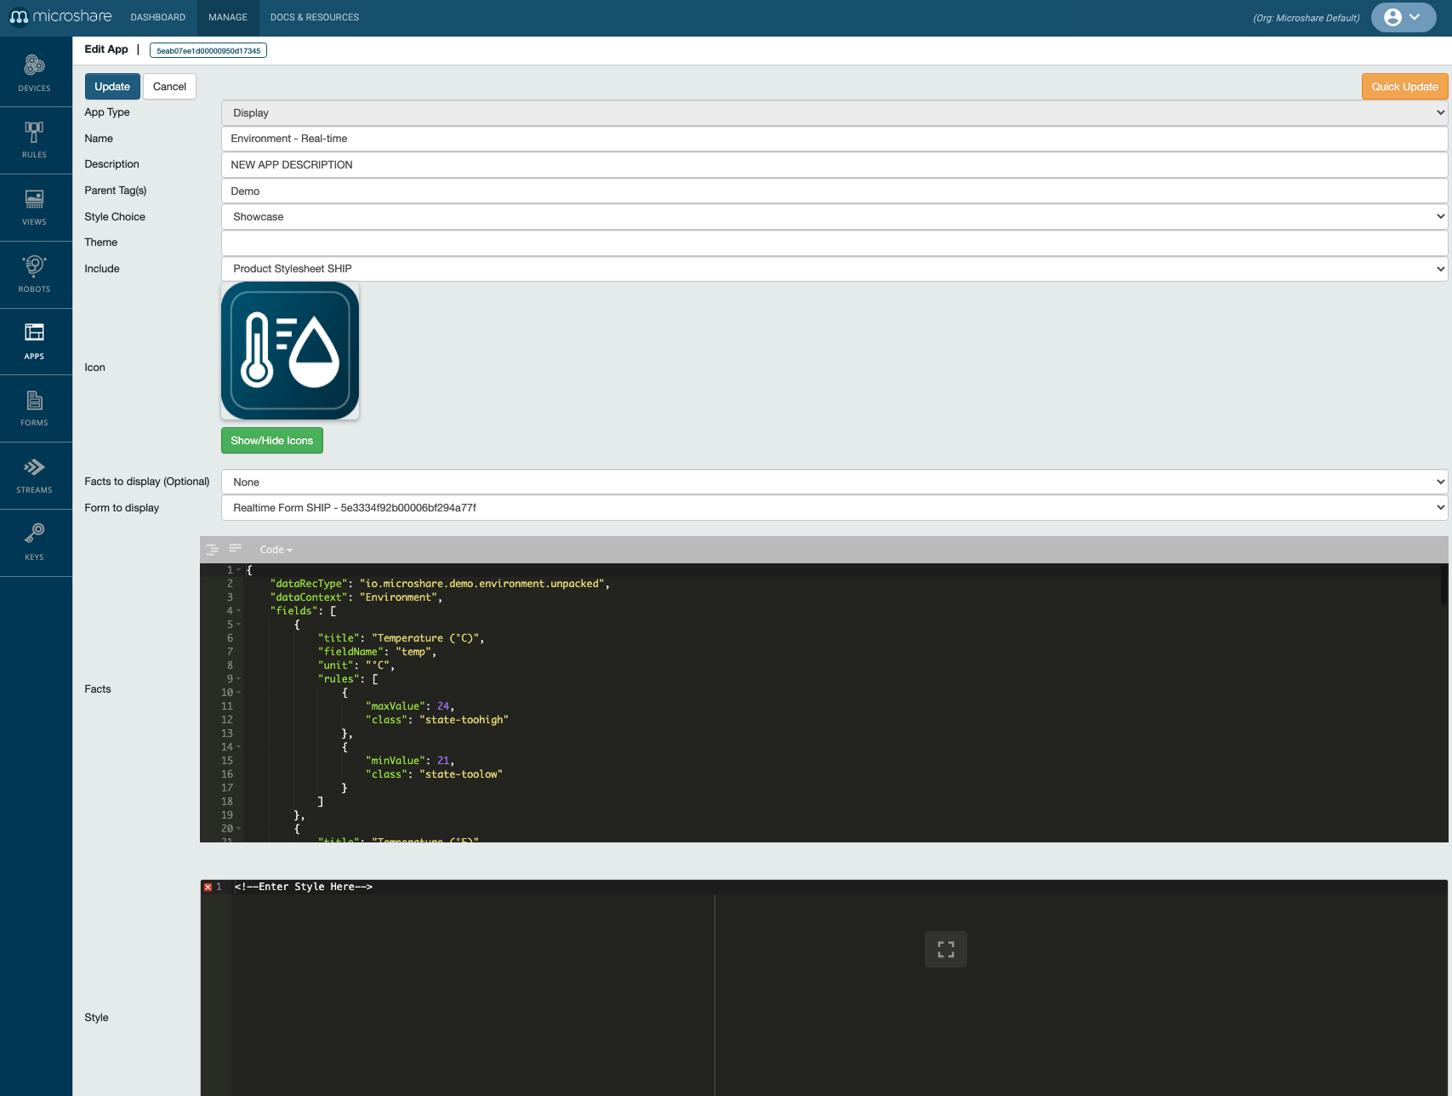Click the "dataContext": "Environment" line
The image size is (1452, 1096).
coord(356,597)
